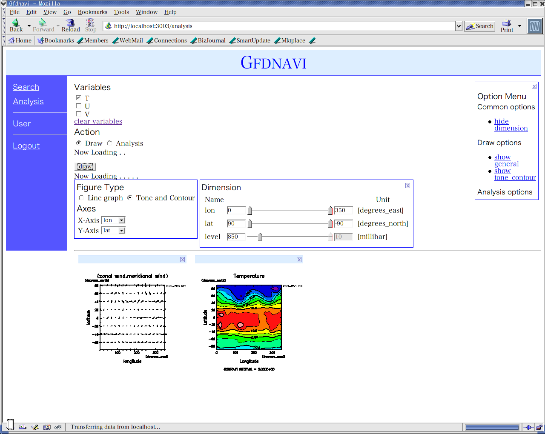Open the Tools menu
The width and height of the screenshot is (545, 434).
tap(121, 12)
